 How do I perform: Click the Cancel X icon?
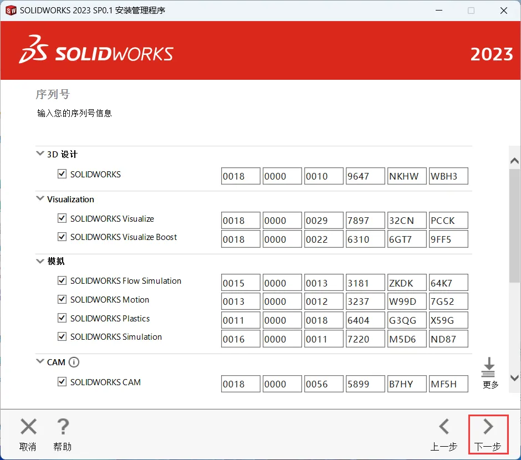(x=29, y=426)
